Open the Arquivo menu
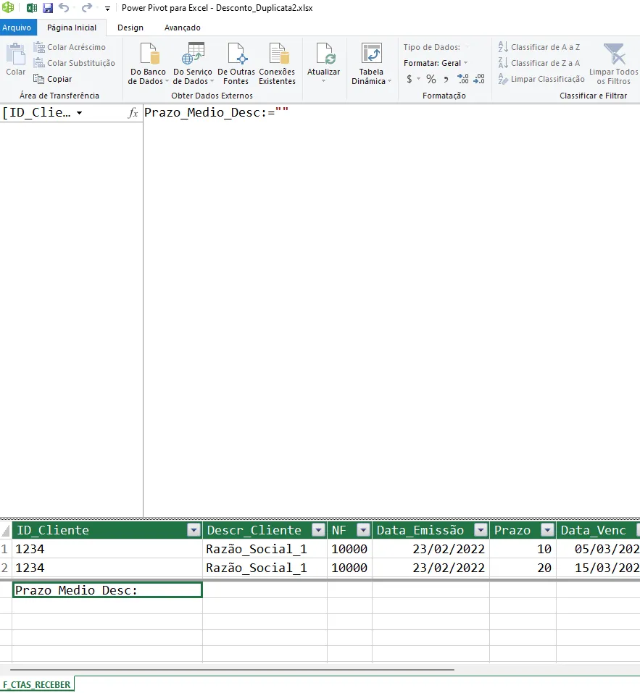 [x=17, y=28]
